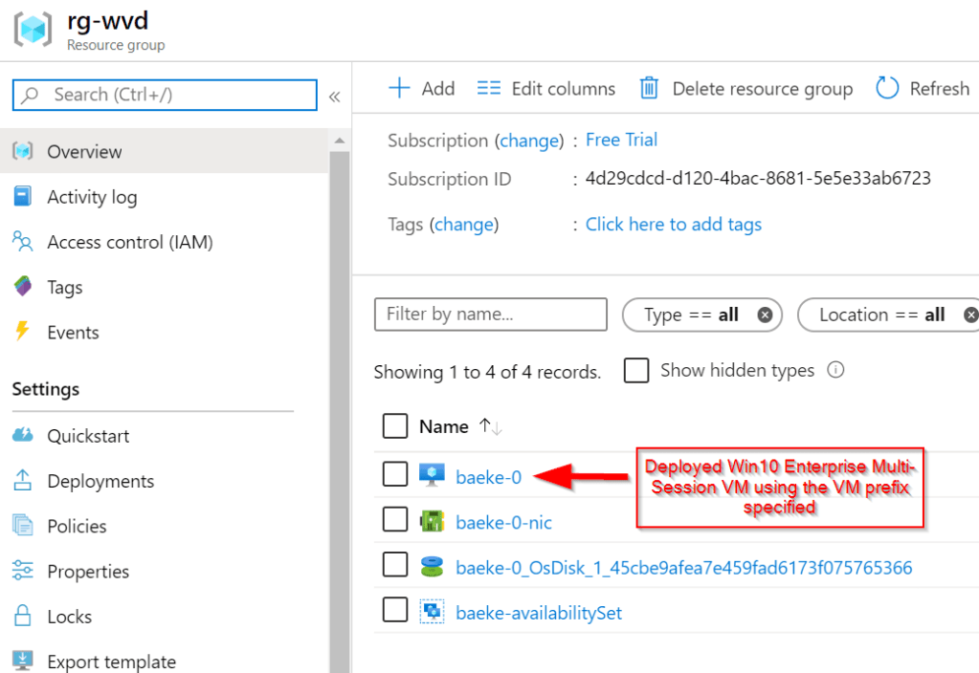
Task: Click the Quickstart cloud icon
Action: click(x=22, y=436)
